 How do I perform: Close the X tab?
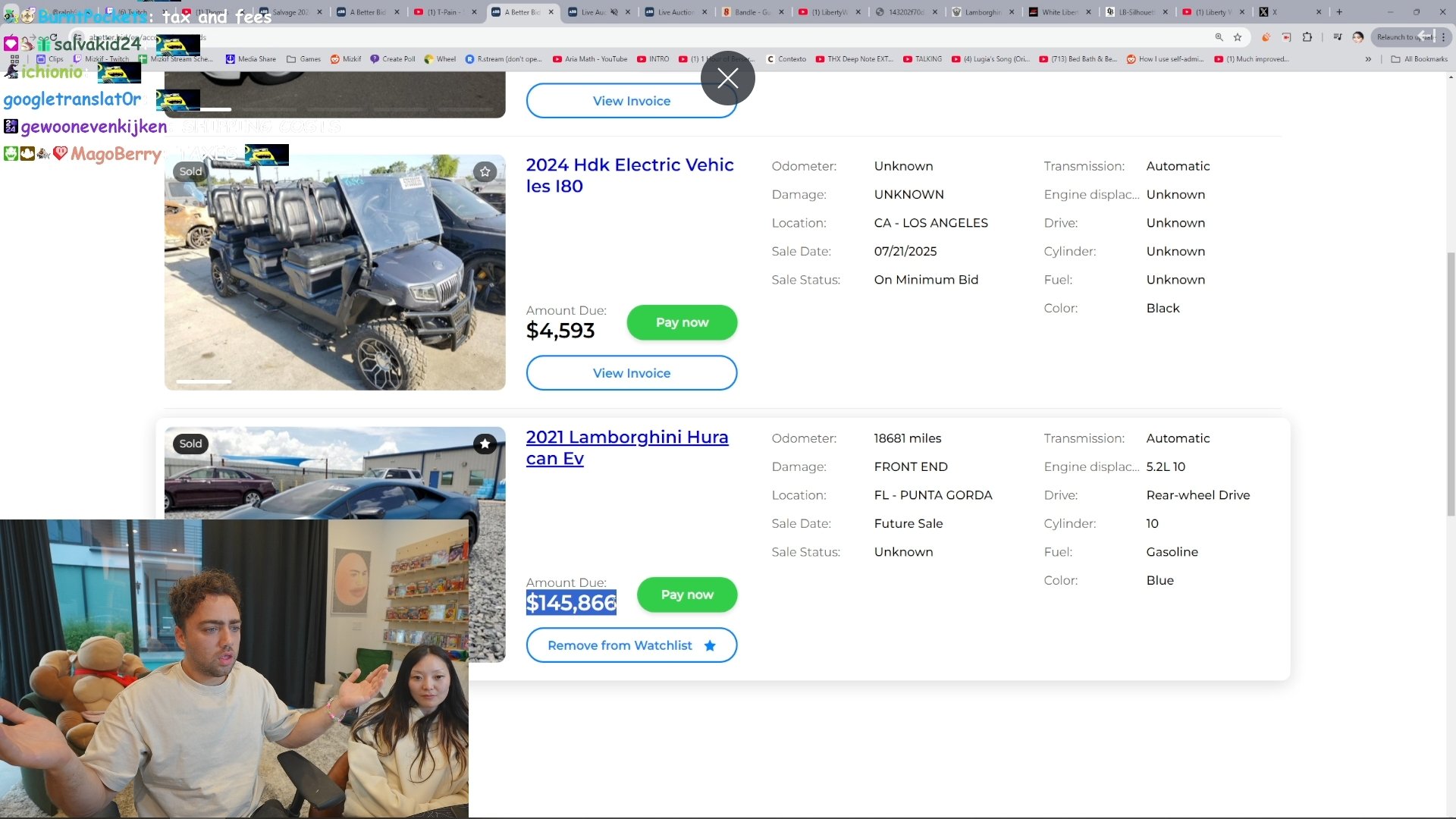point(1319,12)
